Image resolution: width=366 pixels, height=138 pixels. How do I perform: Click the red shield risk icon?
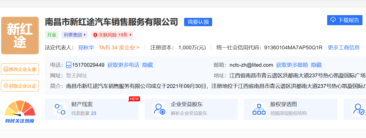point(95,35)
